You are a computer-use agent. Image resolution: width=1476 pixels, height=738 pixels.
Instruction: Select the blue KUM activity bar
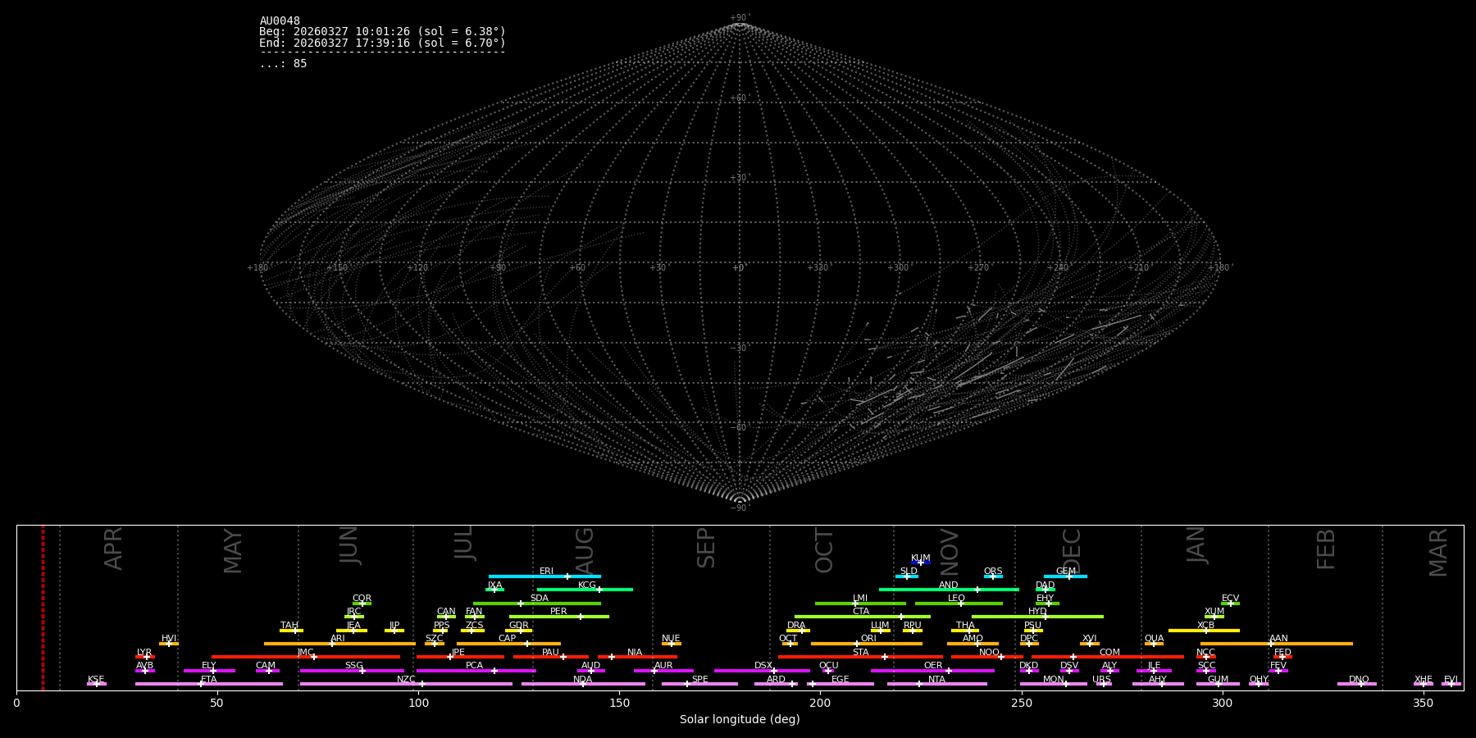(921, 563)
